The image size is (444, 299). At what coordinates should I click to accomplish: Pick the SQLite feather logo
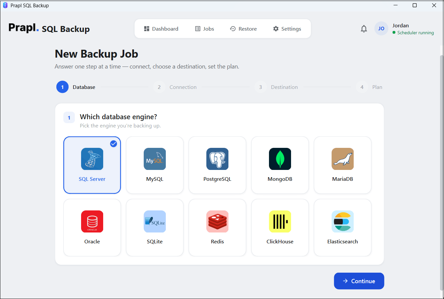tap(155, 221)
